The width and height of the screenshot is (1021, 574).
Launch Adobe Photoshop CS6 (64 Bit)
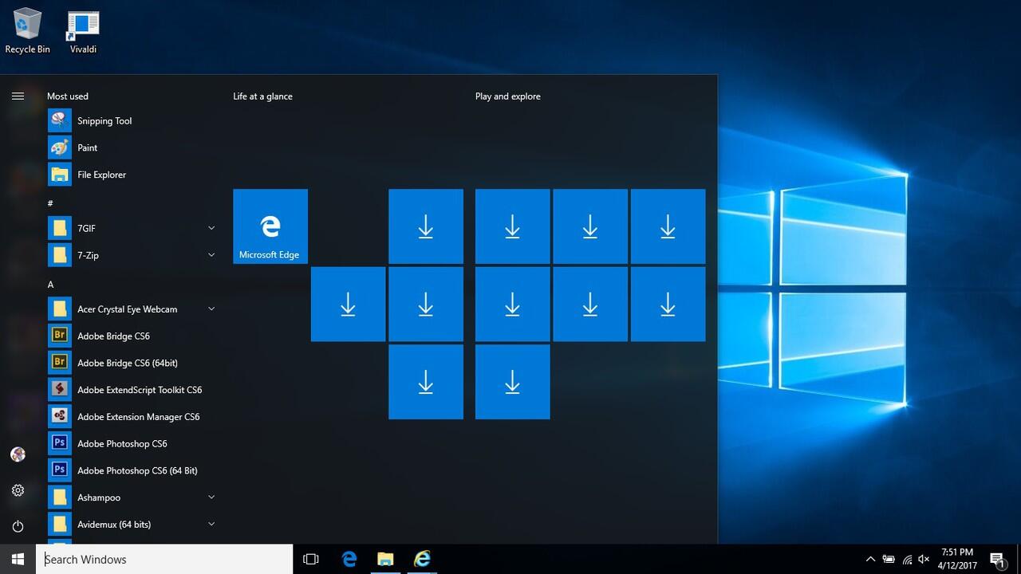click(x=132, y=470)
